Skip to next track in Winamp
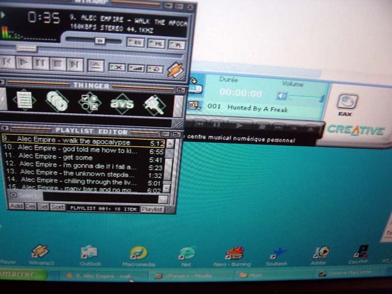392x294 pixels. tap(74, 65)
